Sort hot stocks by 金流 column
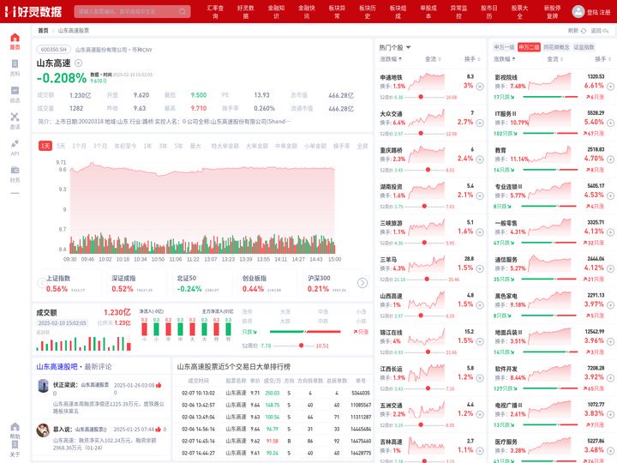This screenshot has width=617, height=463. (433, 59)
